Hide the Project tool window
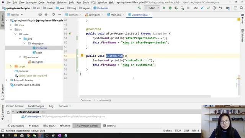 coord(60,15)
